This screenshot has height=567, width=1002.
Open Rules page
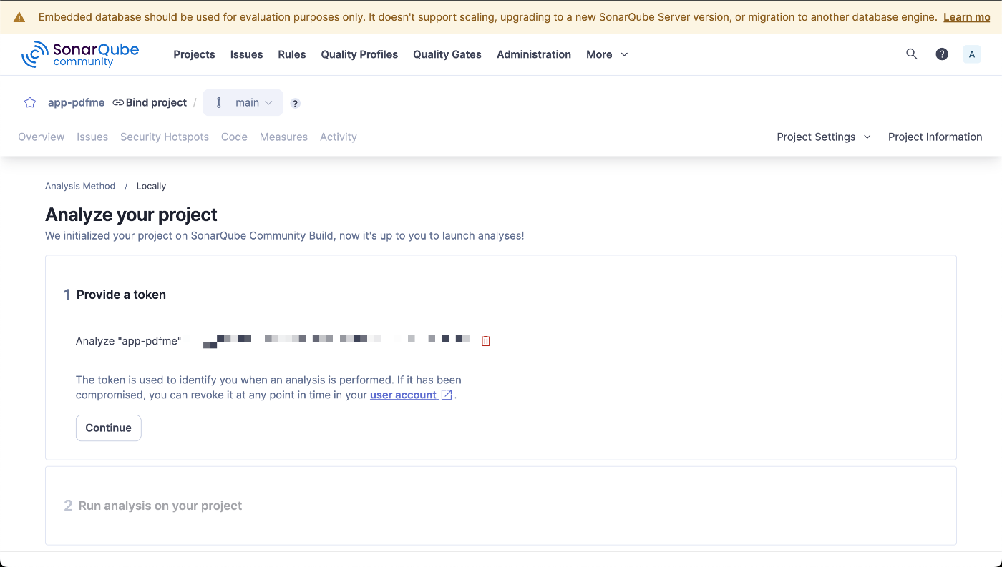click(292, 54)
